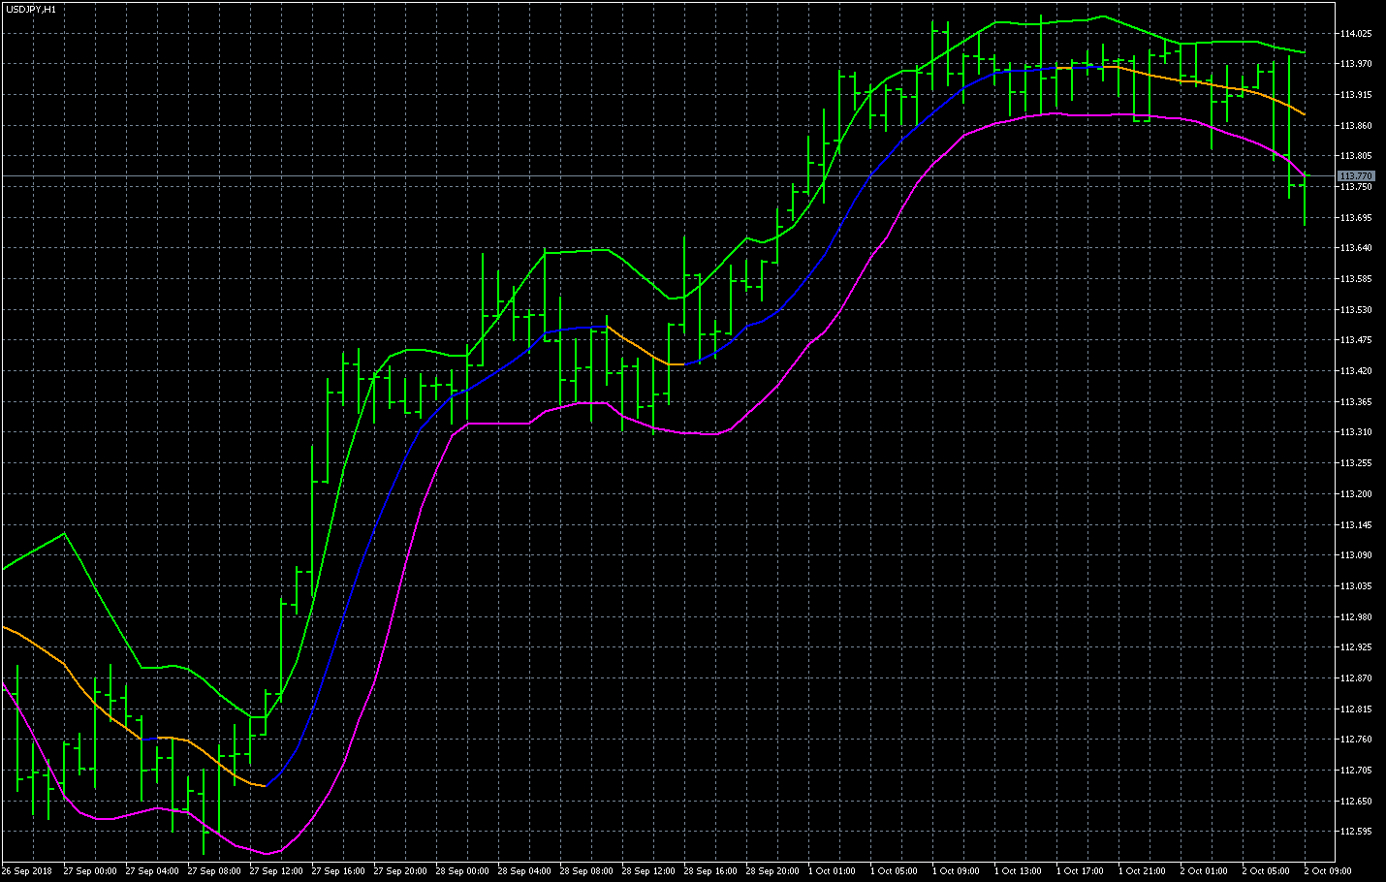Click the 112.815 price axis label

click(1356, 709)
